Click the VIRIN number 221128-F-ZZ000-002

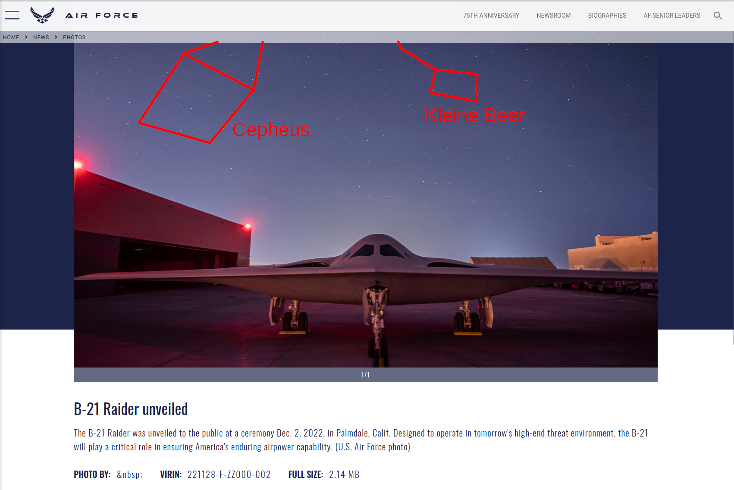(229, 474)
